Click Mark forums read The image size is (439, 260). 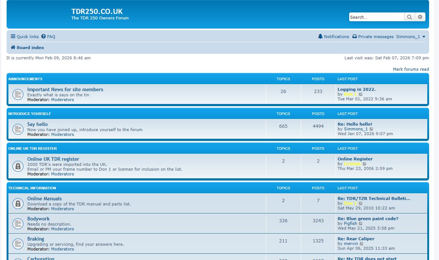pos(411,69)
